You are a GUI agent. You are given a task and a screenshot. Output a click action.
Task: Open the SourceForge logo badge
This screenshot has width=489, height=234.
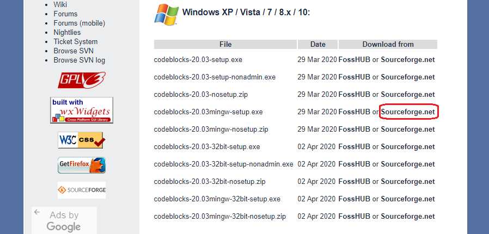82,190
